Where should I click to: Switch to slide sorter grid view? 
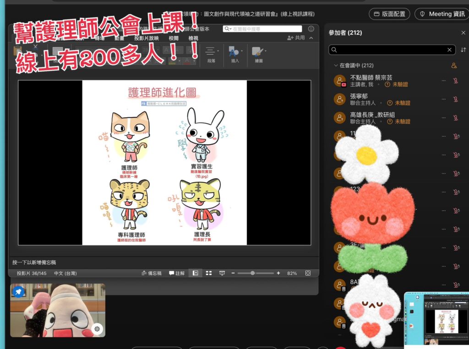[209, 273]
